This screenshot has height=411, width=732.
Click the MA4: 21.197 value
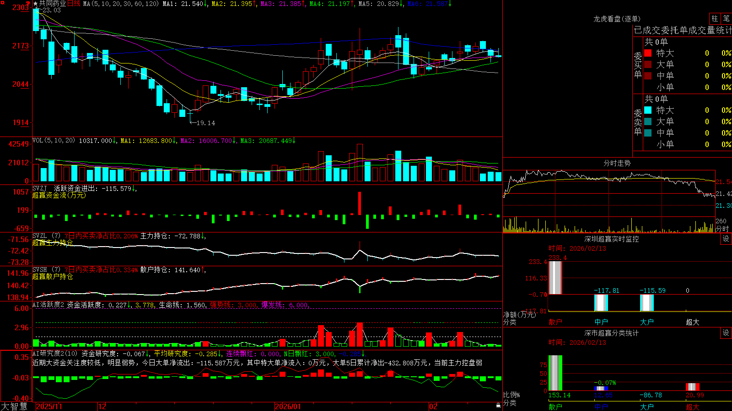[x=330, y=4]
